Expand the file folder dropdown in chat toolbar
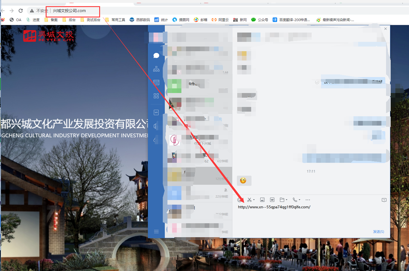 (287, 200)
